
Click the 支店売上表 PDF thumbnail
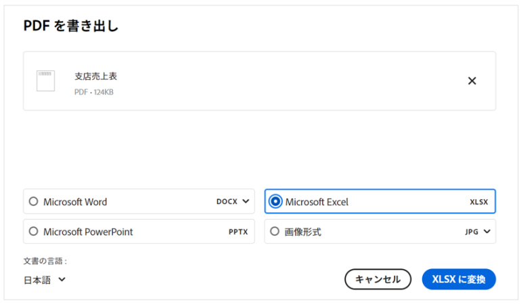(45, 81)
